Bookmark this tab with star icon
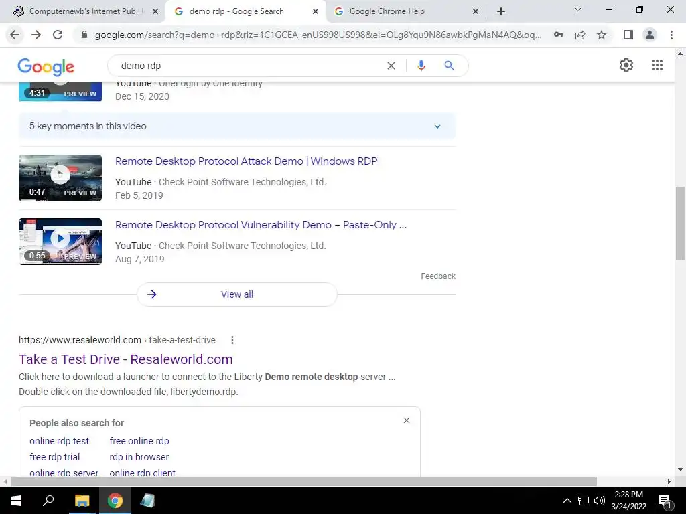Viewport: 686px width, 514px height. click(602, 35)
